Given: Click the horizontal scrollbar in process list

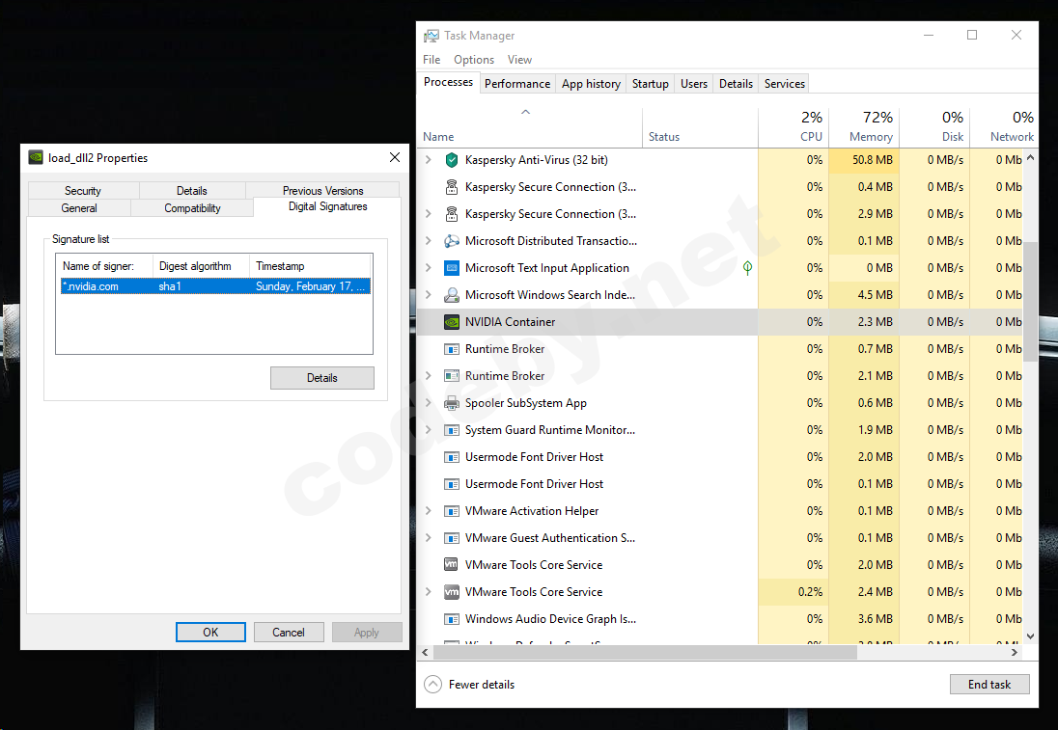Looking at the screenshot, I should point(639,652).
